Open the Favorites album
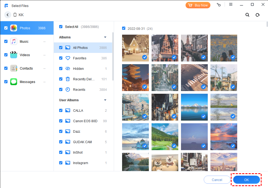 pos(80,58)
